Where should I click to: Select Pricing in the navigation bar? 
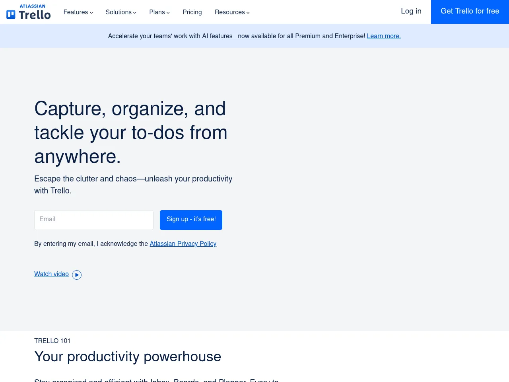click(x=192, y=12)
